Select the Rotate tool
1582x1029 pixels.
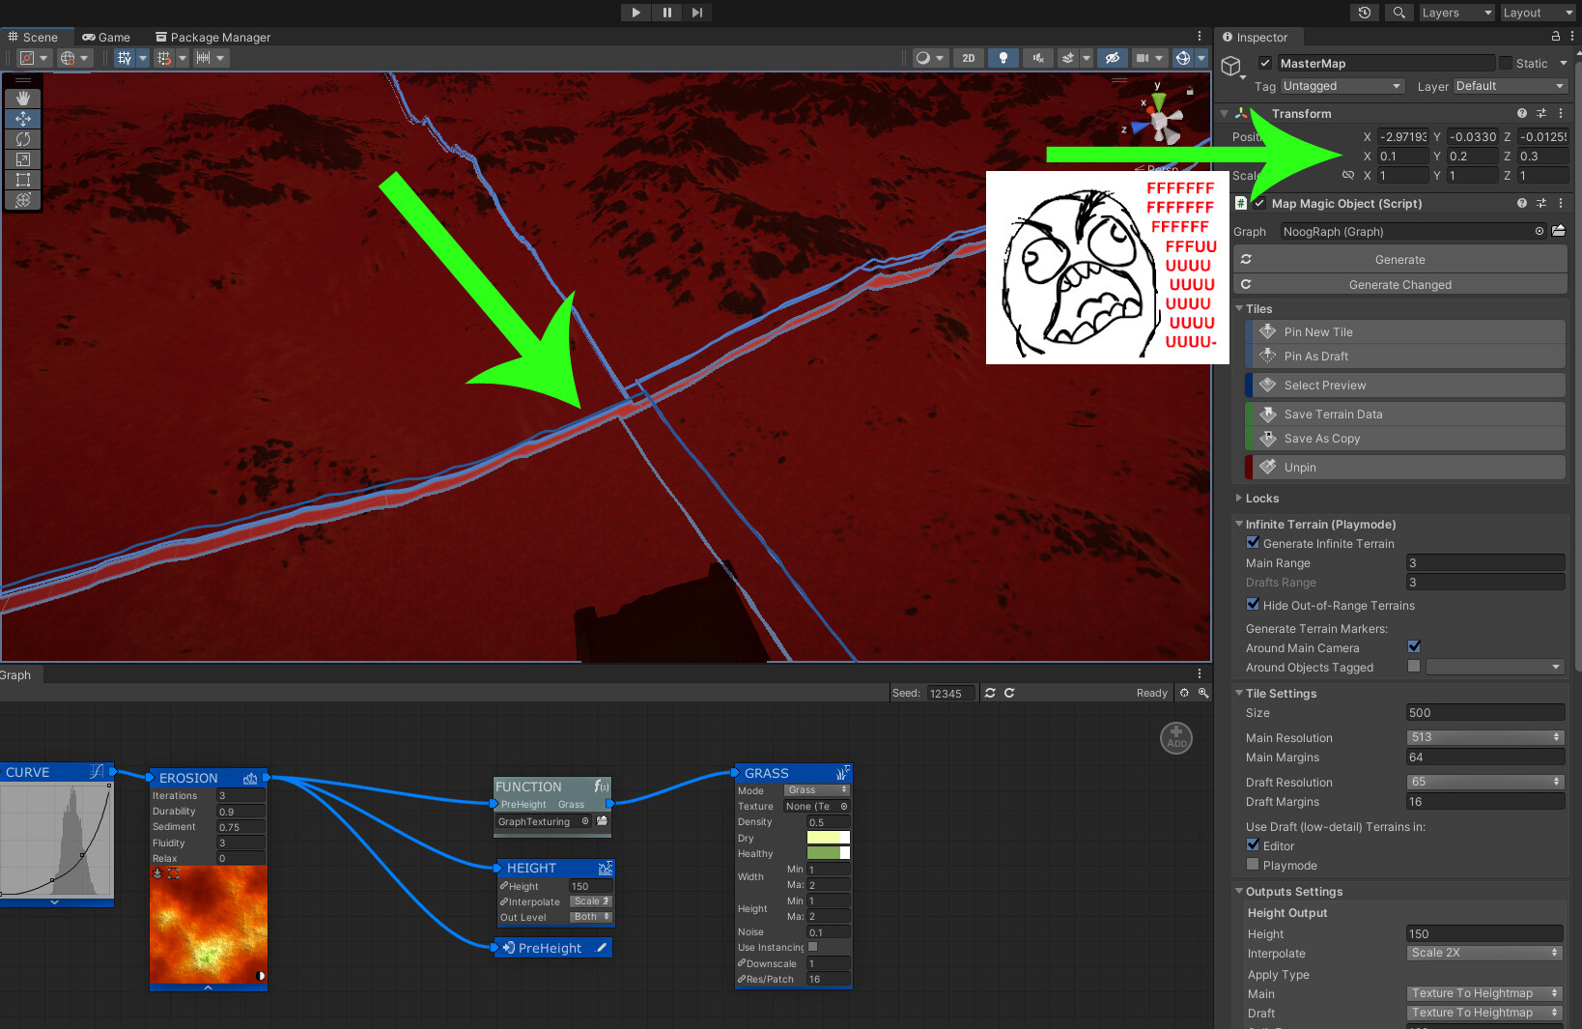22,139
